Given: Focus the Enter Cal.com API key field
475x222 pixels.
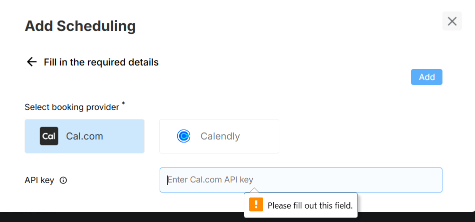Looking at the screenshot, I should tap(300, 180).
